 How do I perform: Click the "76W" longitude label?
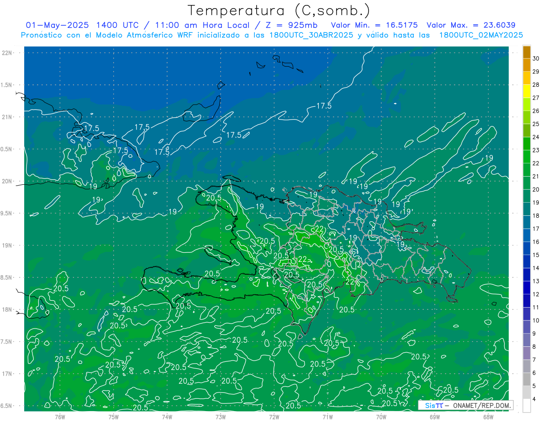click(60, 417)
